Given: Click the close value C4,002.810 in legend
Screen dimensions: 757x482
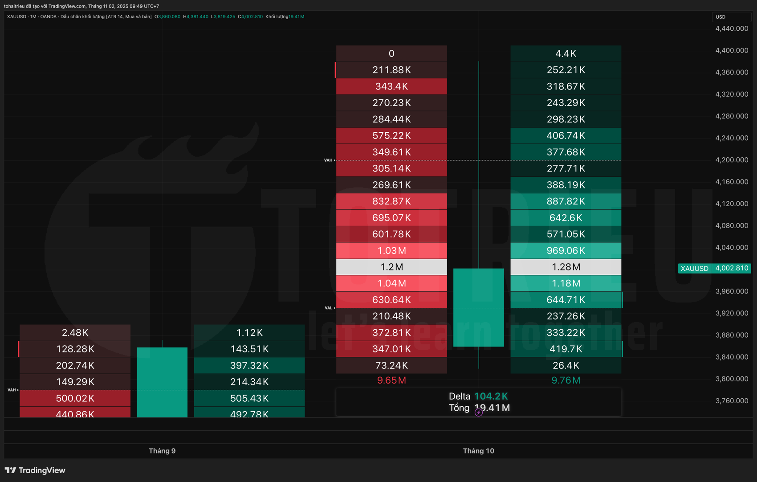Looking at the screenshot, I should pyautogui.click(x=250, y=16).
